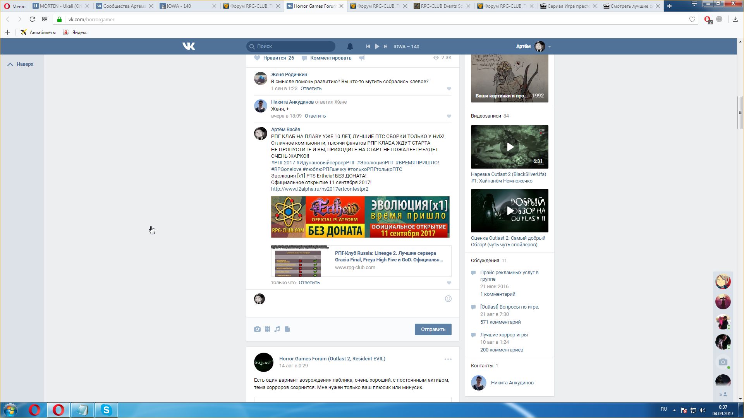The width and height of the screenshot is (744, 418).
Task: Click volume icon in system tray
Action: [x=703, y=410]
